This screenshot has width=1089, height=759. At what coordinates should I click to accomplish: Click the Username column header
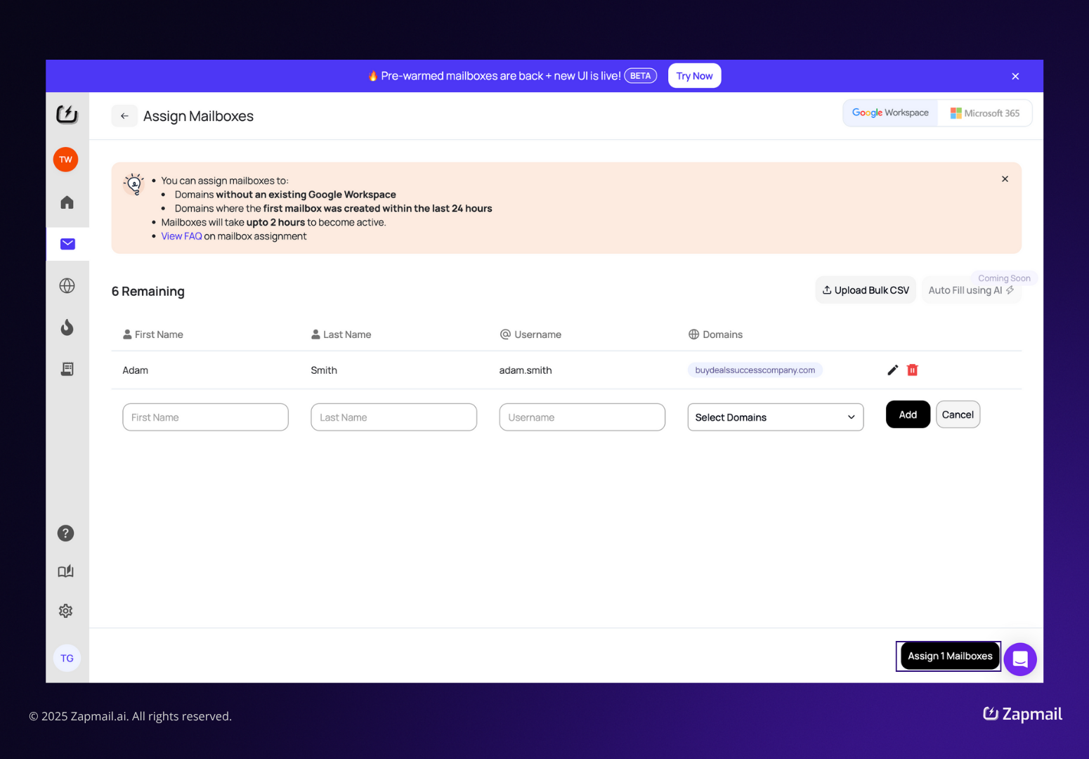click(530, 335)
